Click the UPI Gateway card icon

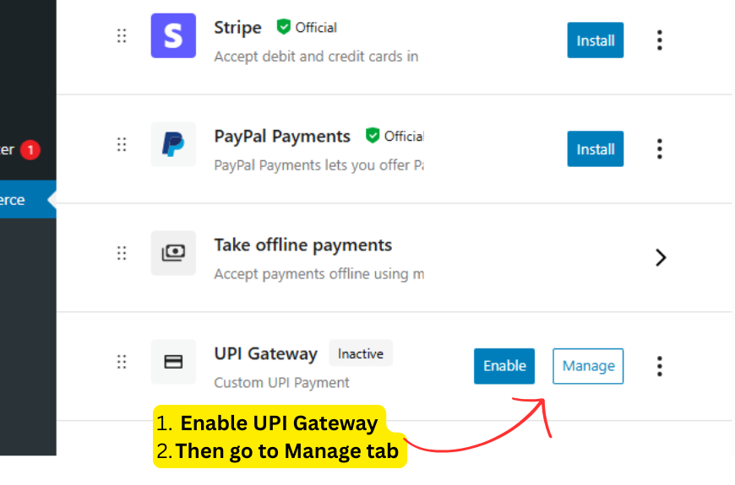tap(173, 362)
